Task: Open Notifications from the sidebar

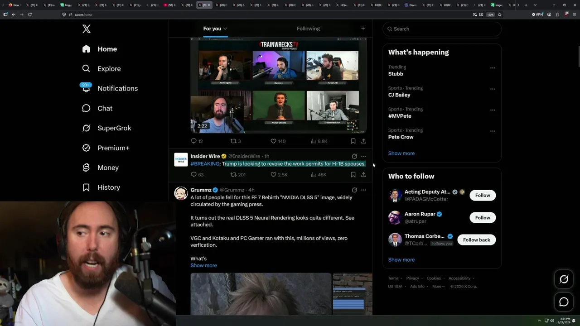Action: (x=110, y=88)
